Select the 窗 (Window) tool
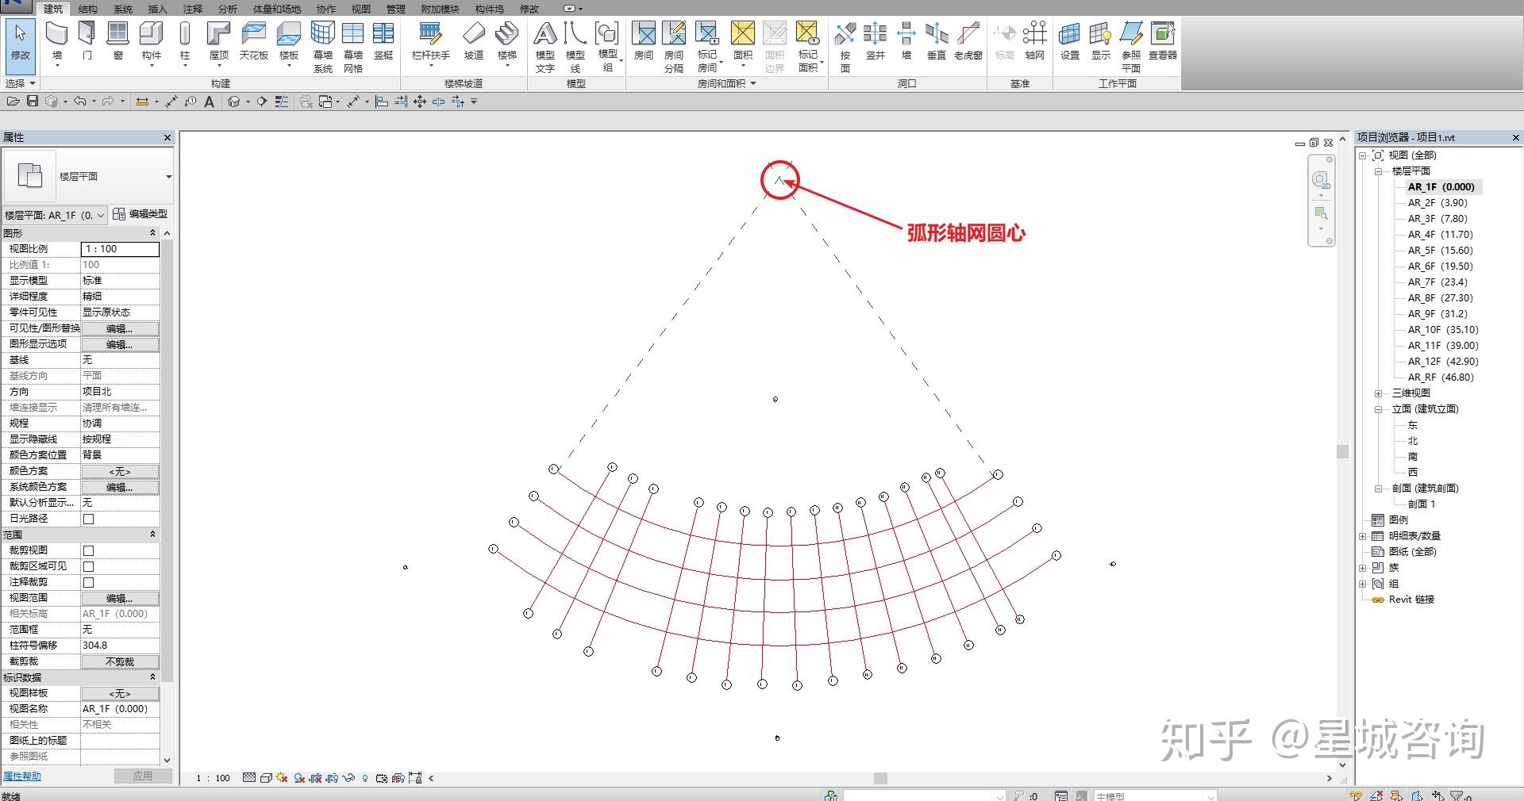This screenshot has width=1524, height=801. (x=117, y=41)
